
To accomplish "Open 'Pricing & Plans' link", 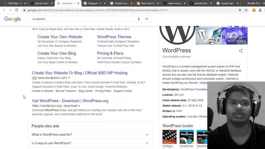I will [110, 53].
